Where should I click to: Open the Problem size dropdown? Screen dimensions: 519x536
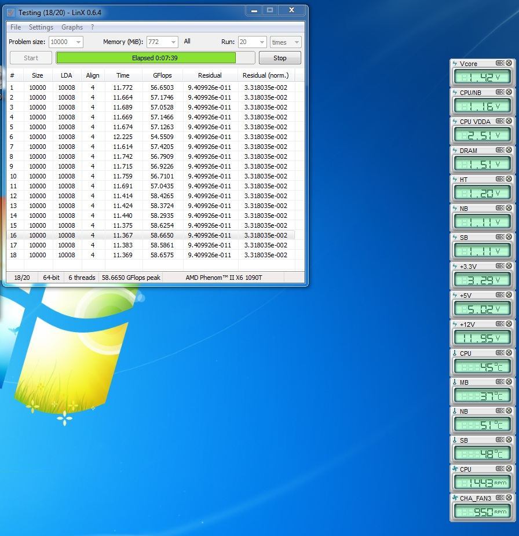(78, 42)
